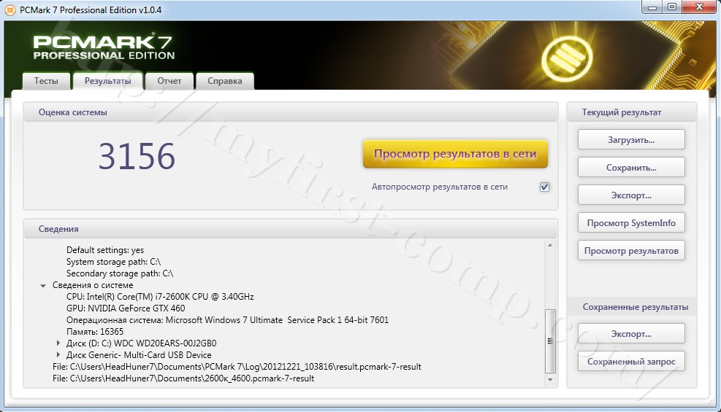Image resolution: width=721 pixels, height=412 pixels.
Task: Click the PCMark 7 title bar app icon
Action: [x=9, y=9]
